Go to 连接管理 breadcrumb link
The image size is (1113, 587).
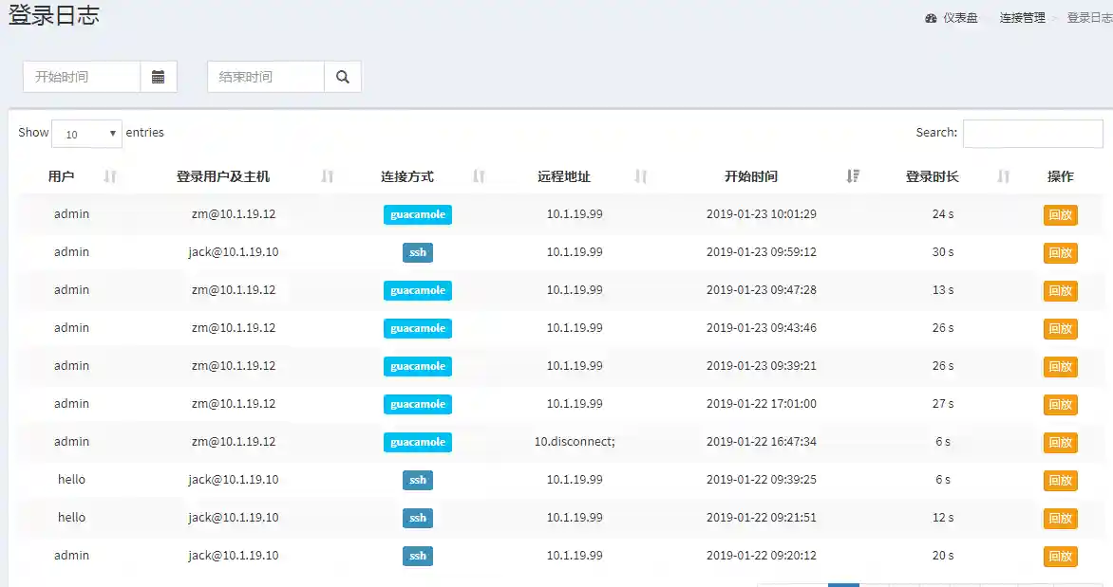point(1022,18)
